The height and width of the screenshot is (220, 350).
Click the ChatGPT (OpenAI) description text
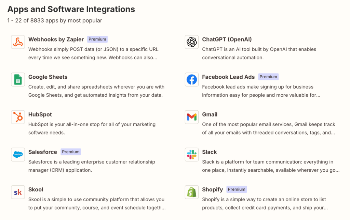click(259, 53)
